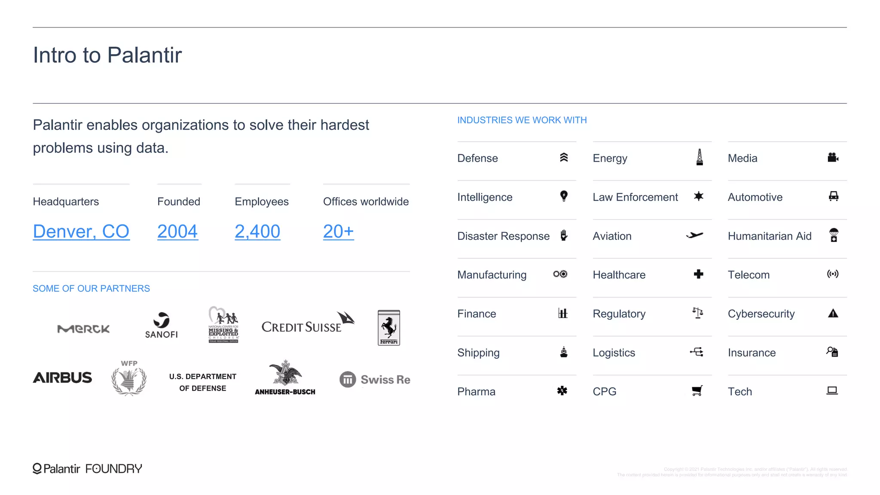Click the Tech laptop icon
880x495 pixels.
pyautogui.click(x=832, y=391)
